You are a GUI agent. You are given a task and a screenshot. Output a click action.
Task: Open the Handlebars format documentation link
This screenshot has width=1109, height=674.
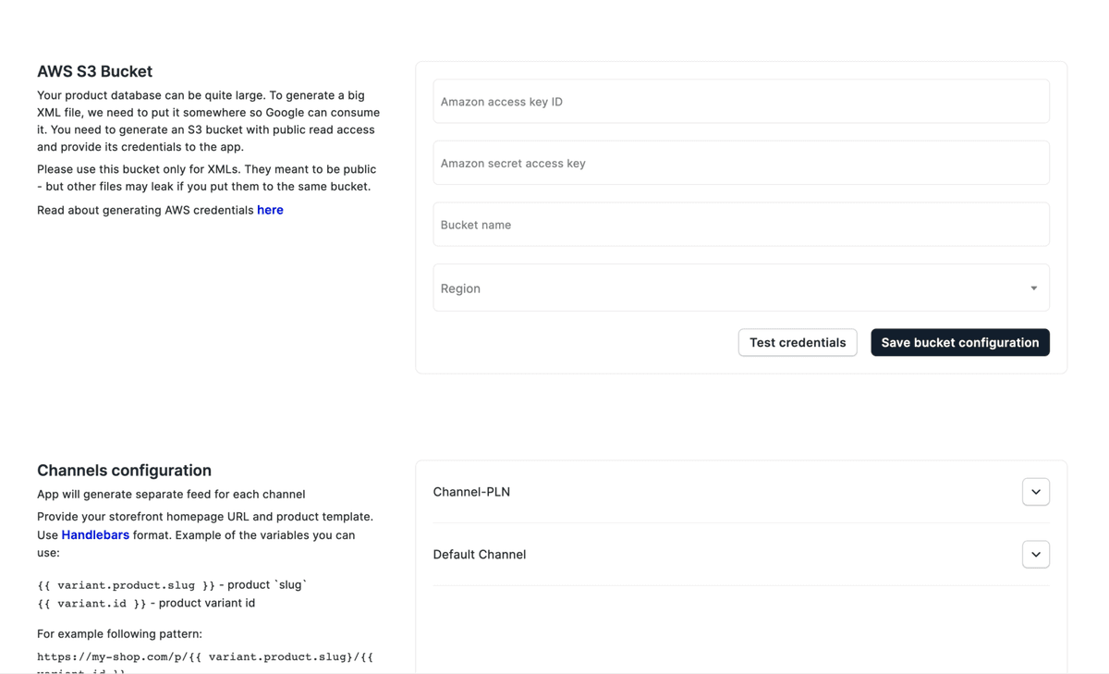(x=95, y=534)
